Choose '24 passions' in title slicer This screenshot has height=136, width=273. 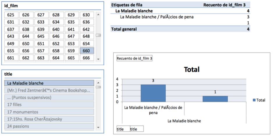click(x=49, y=126)
